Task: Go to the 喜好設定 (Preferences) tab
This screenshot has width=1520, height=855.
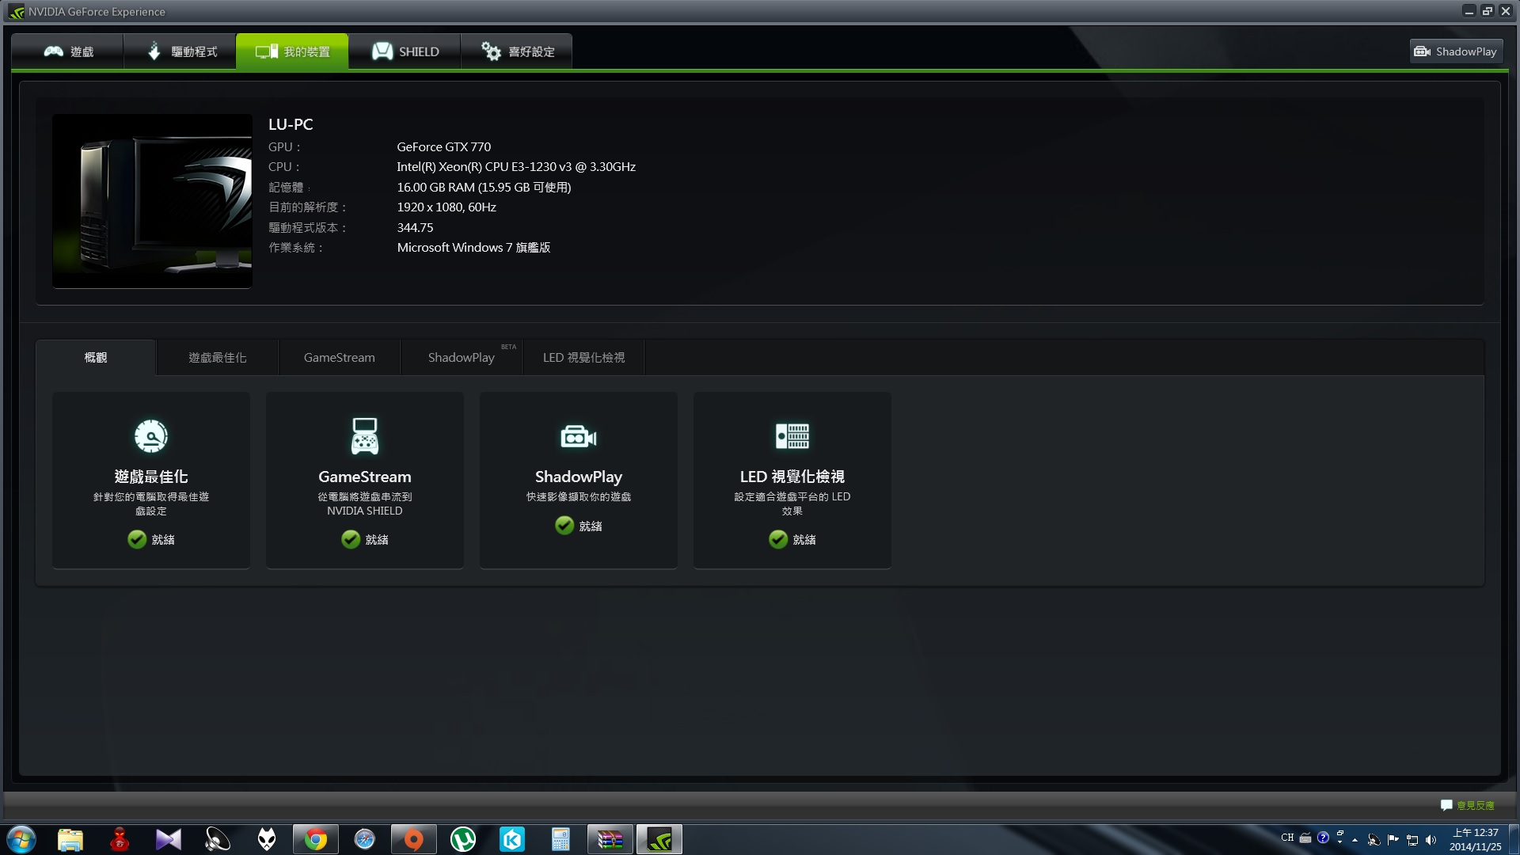Action: [x=517, y=51]
